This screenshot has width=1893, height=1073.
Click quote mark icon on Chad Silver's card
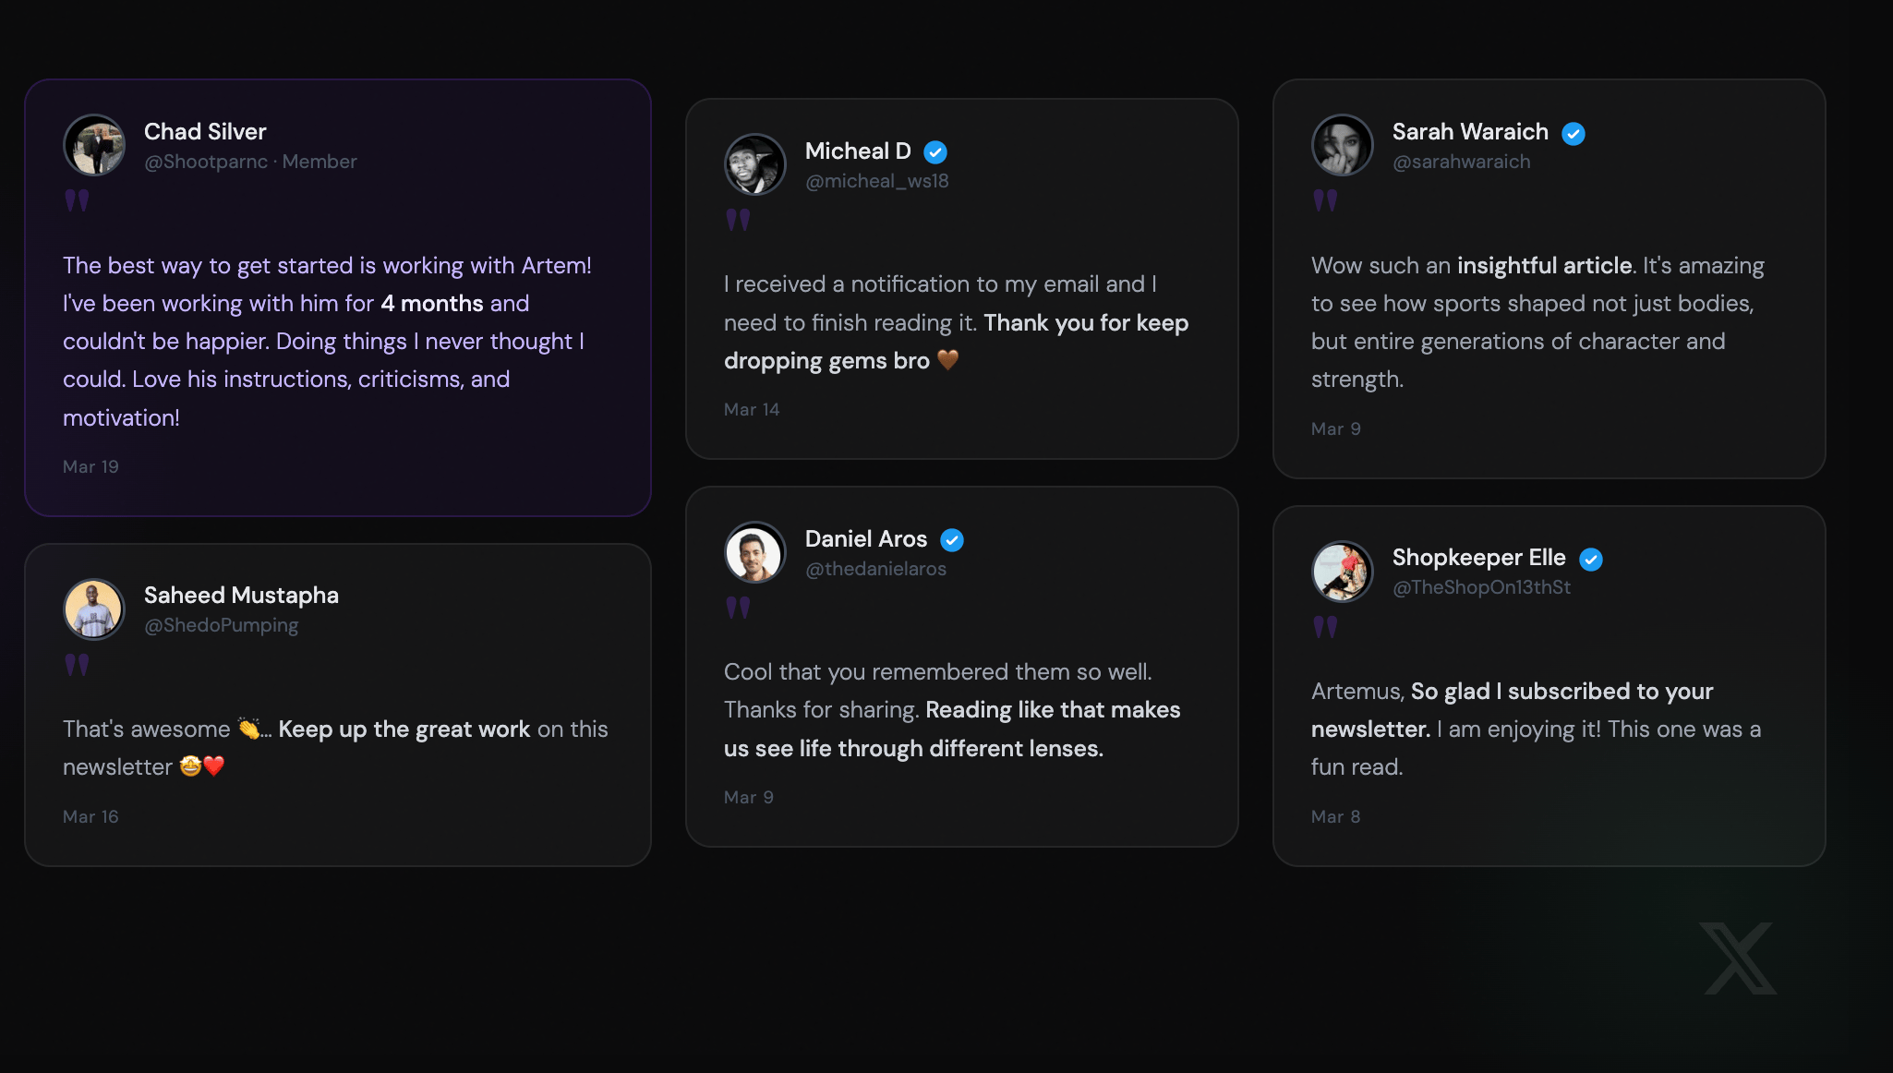[x=77, y=200]
